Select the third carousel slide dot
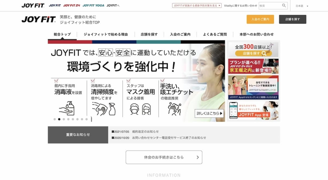 (64, 119)
